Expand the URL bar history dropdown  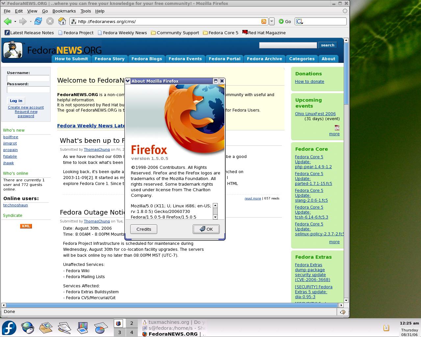pyautogui.click(x=272, y=21)
